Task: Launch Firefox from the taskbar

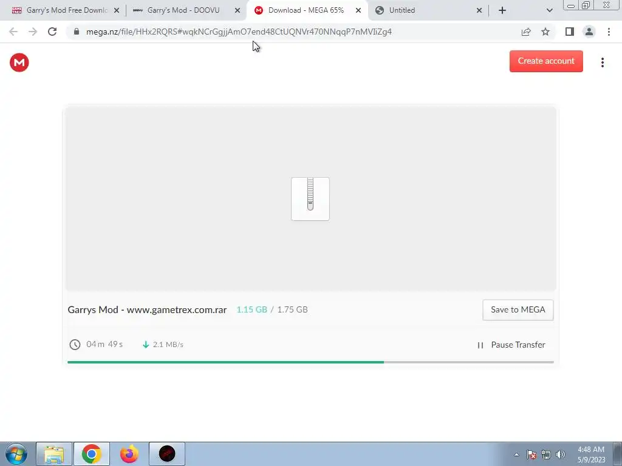Action: (x=129, y=454)
